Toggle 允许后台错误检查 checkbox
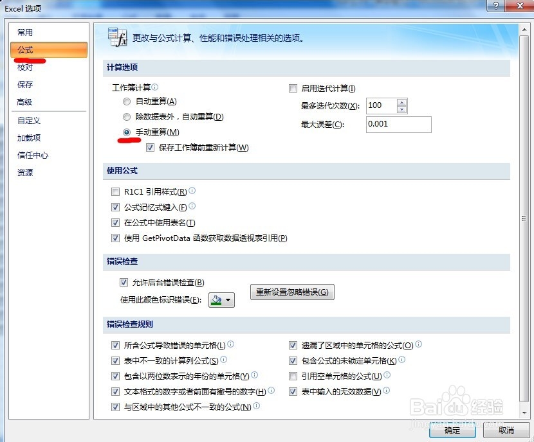Image resolution: width=534 pixels, height=442 pixels. pos(124,282)
